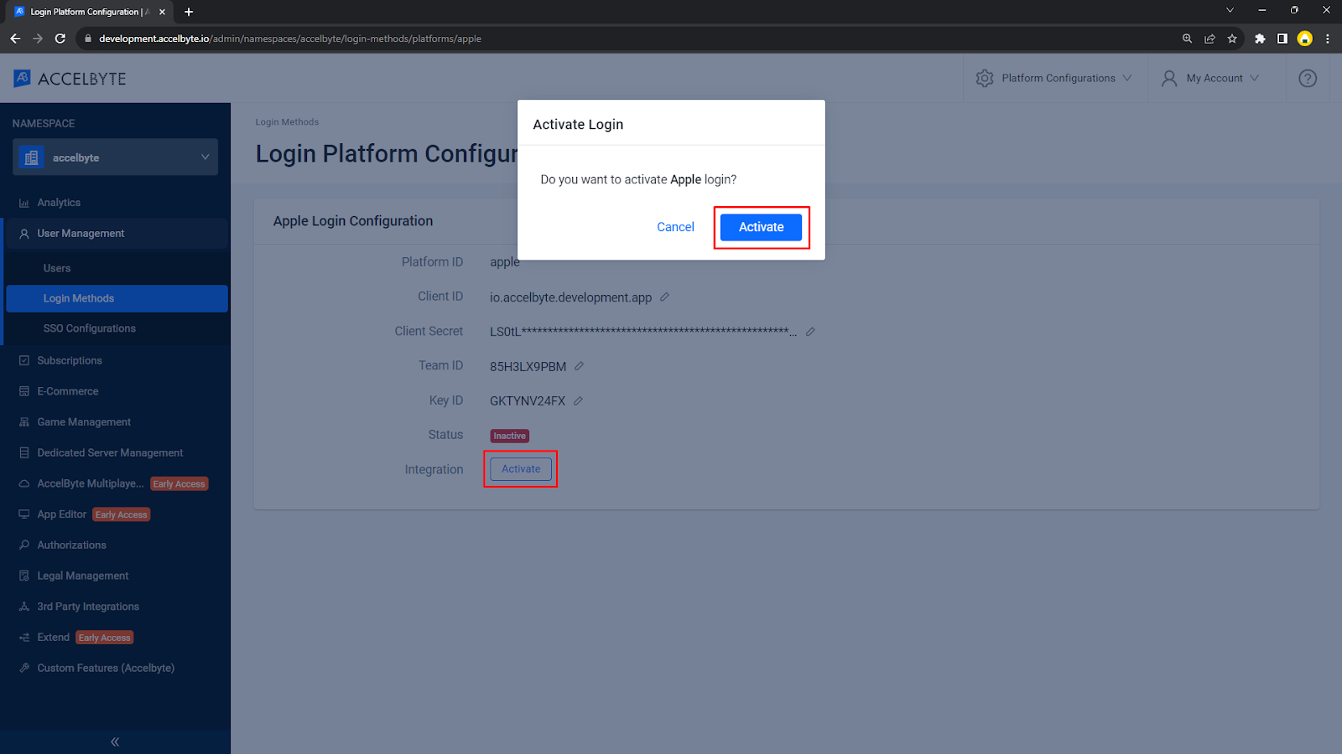Screen dimensions: 1342x754
Task: Click the browser forward arrow
Action: [x=38, y=39]
